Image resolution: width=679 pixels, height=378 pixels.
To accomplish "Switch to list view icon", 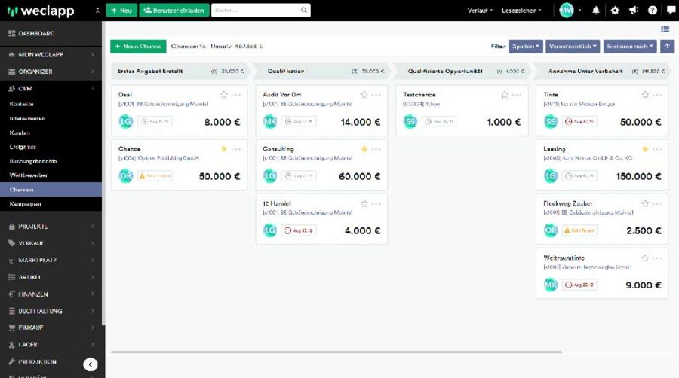I will (x=665, y=29).
